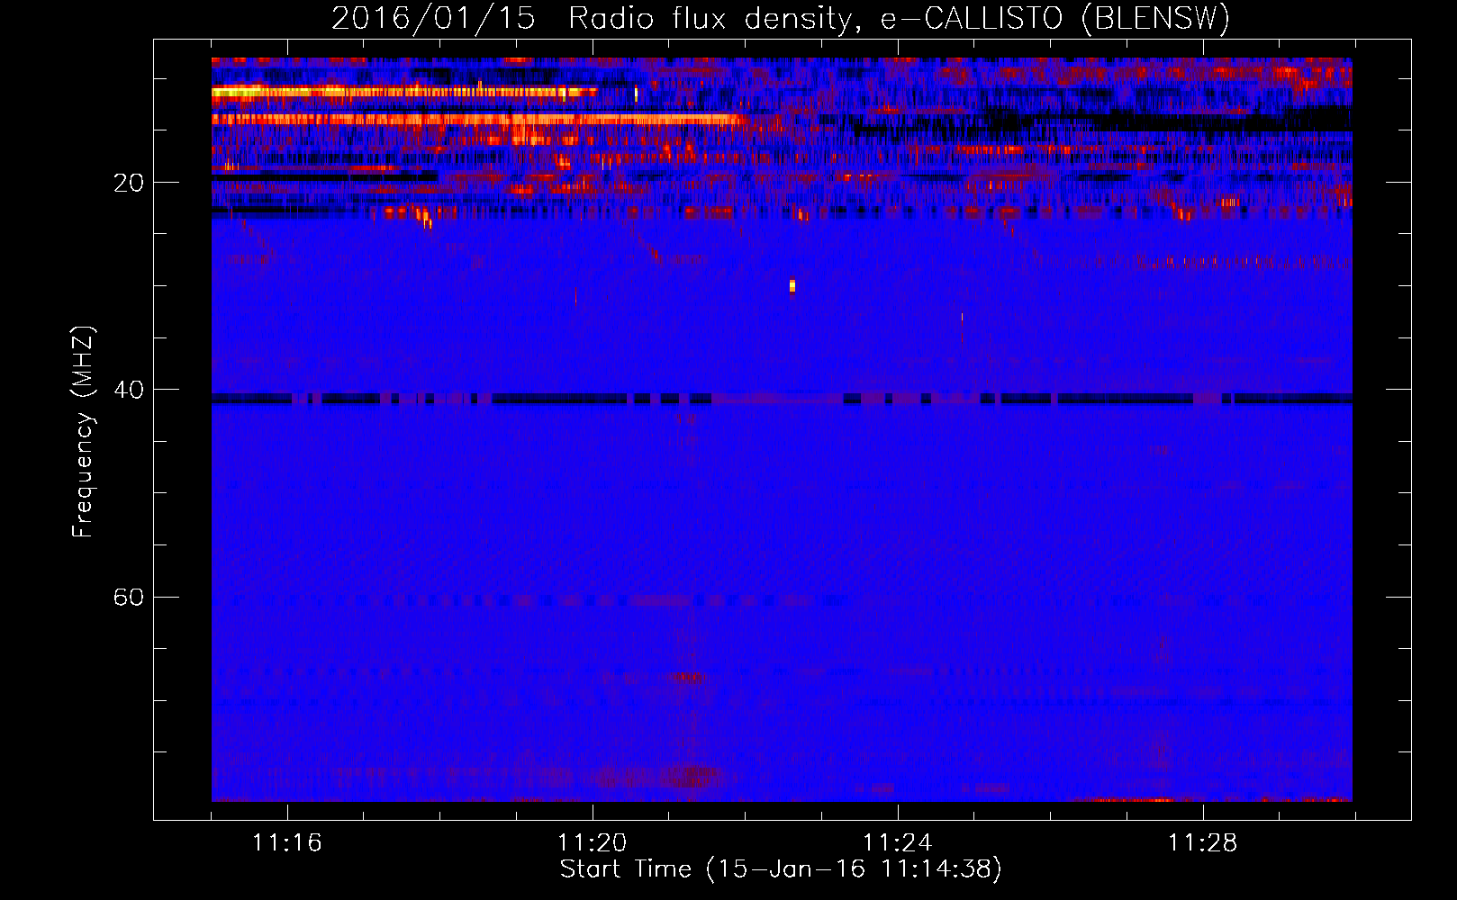
Task: Click the bright yellow burst spot near 30 MHz
Action: click(792, 286)
